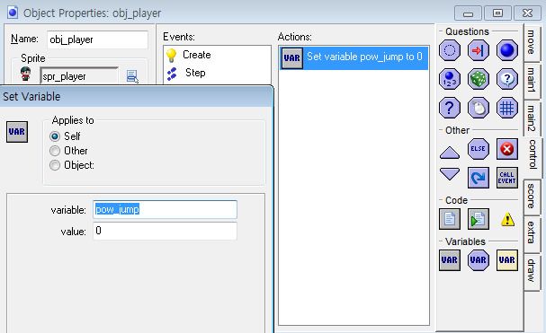Select the Check Grid icon
The height and width of the screenshot is (333, 546).
(x=507, y=108)
